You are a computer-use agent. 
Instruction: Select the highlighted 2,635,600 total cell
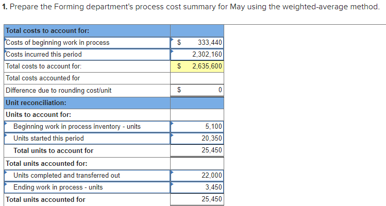pyautogui.click(x=197, y=66)
